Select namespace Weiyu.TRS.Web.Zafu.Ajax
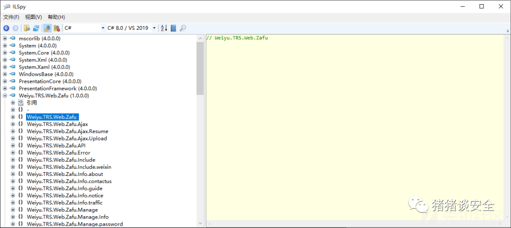 57,124
